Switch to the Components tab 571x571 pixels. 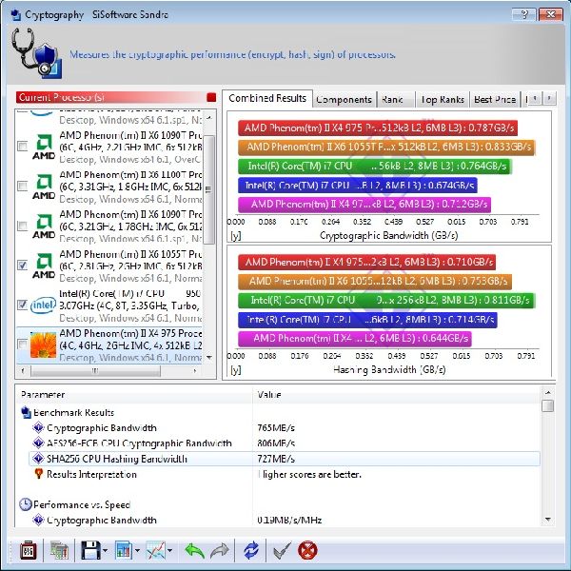344,99
